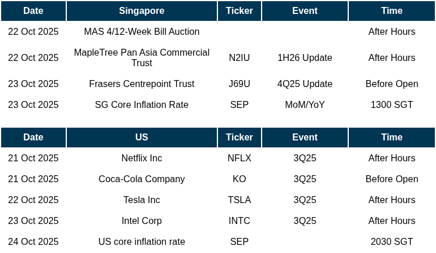Select the Tesla Inc cell
Viewport: 436px width, 253px height.
[x=141, y=200]
